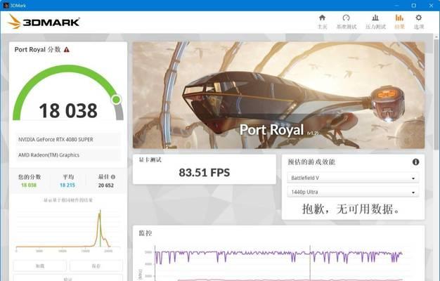This screenshot has width=440, height=281.
Task: Click the green knob on score gauge
Action: 116,99
